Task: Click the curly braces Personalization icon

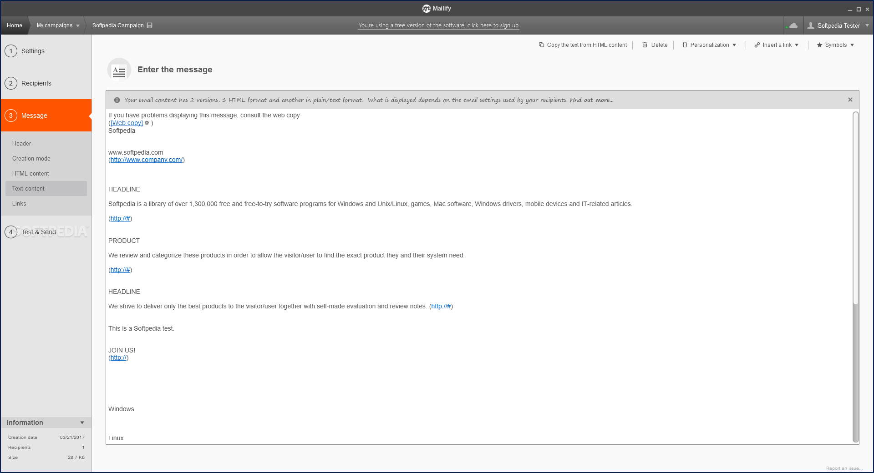Action: [685, 45]
